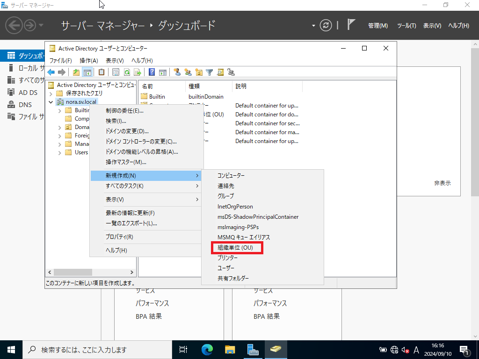Open the ファイル(F) menu in AD window
This screenshot has height=359, width=479.
[60, 60]
